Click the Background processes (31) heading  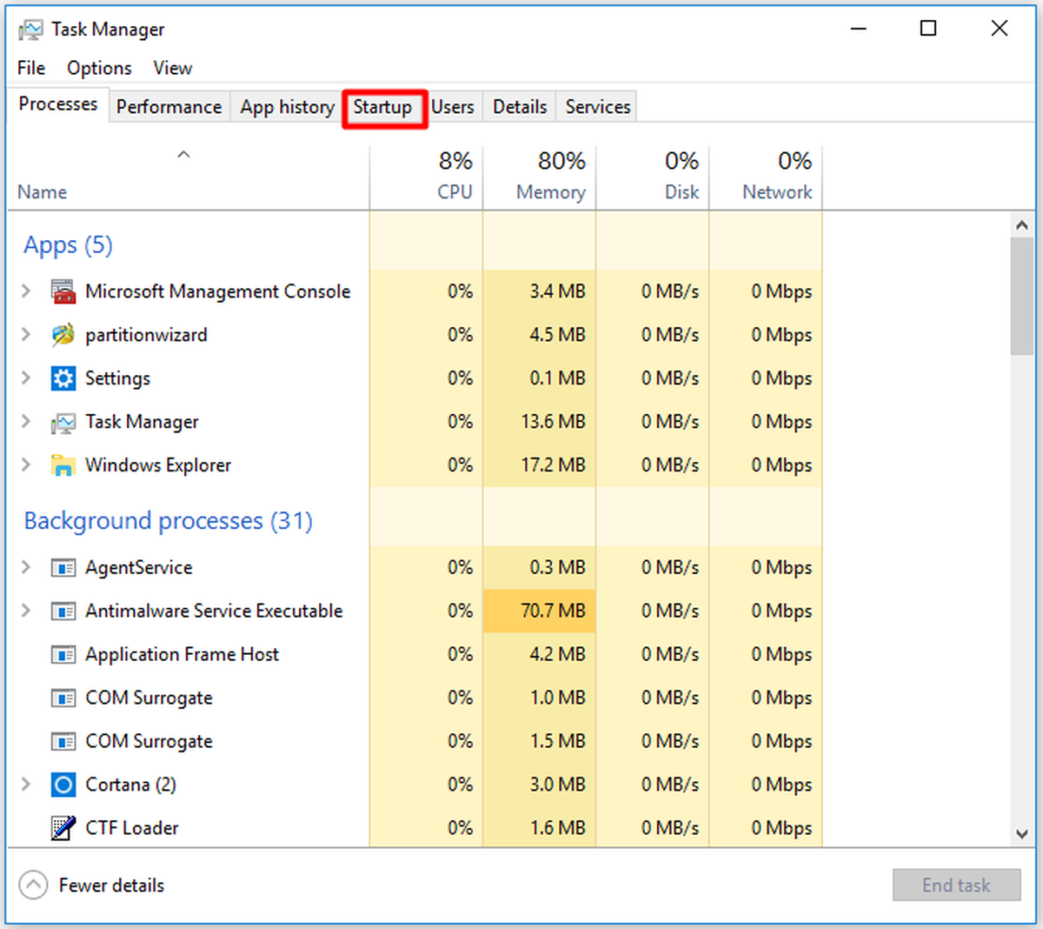[168, 521]
